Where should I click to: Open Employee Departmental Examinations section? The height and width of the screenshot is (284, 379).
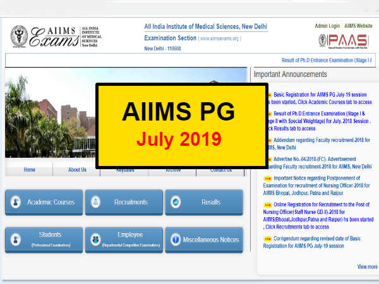(124, 240)
